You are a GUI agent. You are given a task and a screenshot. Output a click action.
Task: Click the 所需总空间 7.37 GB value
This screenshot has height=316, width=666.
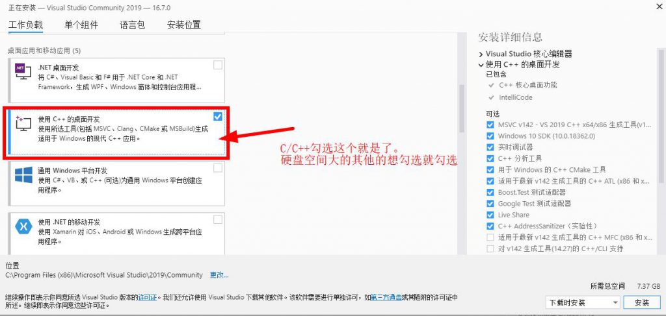coord(648,286)
